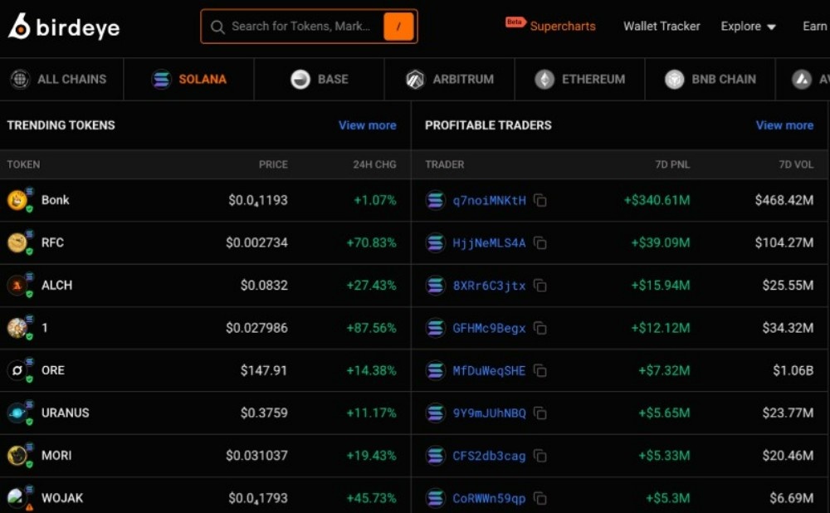Switch to the Ethereum chain tab
This screenshot has height=513, width=830.
point(579,80)
